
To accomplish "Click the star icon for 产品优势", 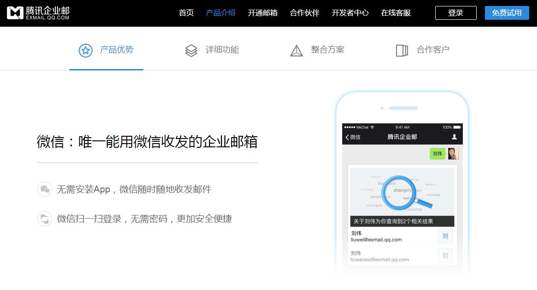I will pos(86,50).
